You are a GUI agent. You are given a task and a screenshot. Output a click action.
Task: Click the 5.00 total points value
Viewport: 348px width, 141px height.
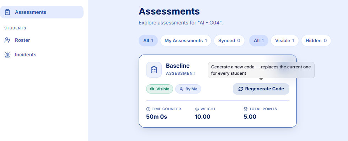250,117
